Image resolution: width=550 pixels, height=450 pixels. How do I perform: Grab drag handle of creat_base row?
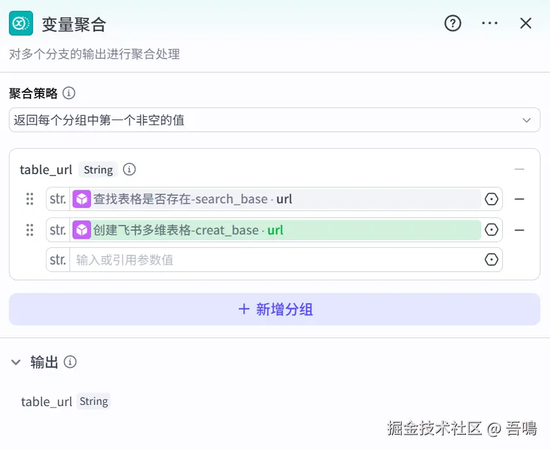pos(30,229)
